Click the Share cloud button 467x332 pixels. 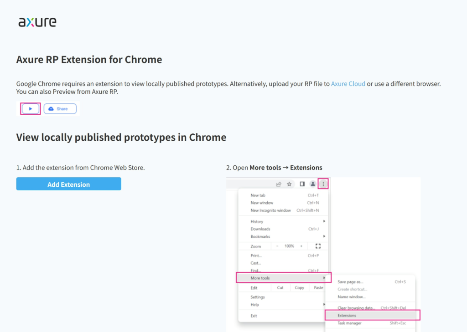tap(60, 109)
